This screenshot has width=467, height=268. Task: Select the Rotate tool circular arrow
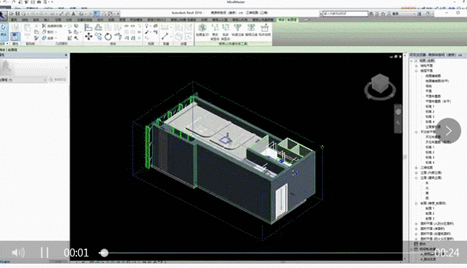[108, 37]
